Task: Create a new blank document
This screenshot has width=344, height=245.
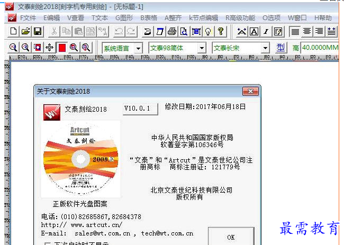Action: tap(13, 31)
